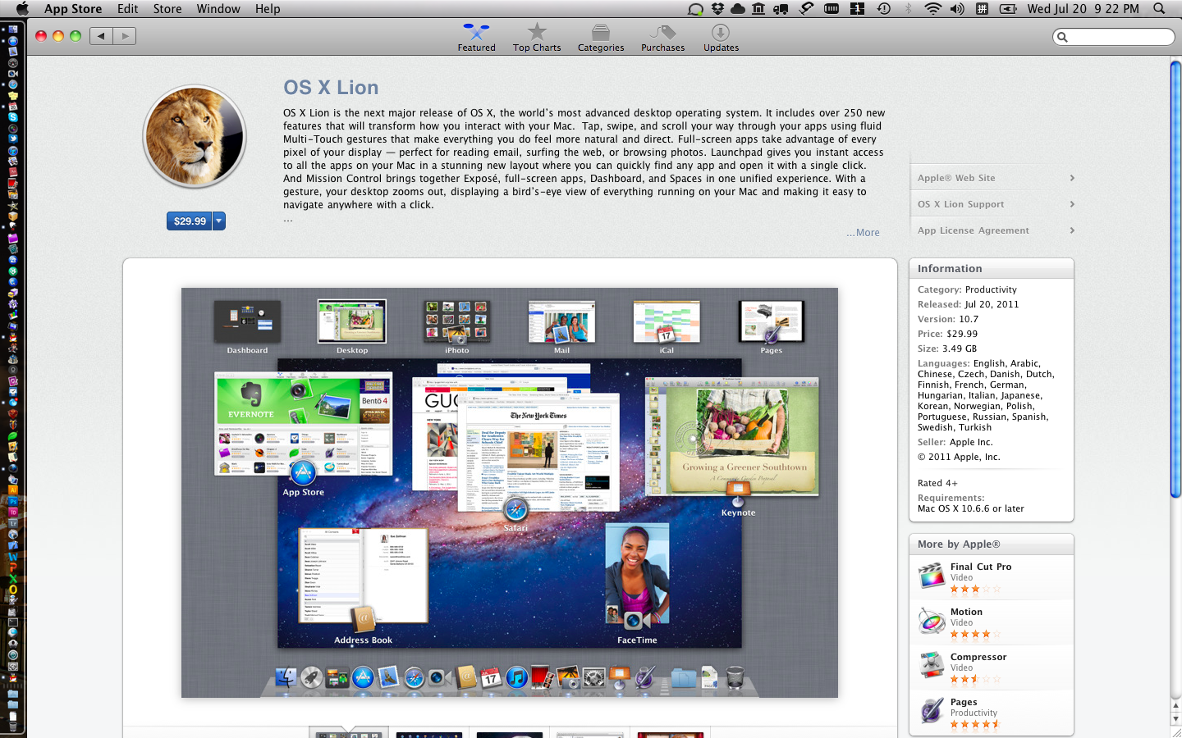1182x738 pixels.
Task: Open Spotlight search in the menu bar
Action: pos(1159,8)
